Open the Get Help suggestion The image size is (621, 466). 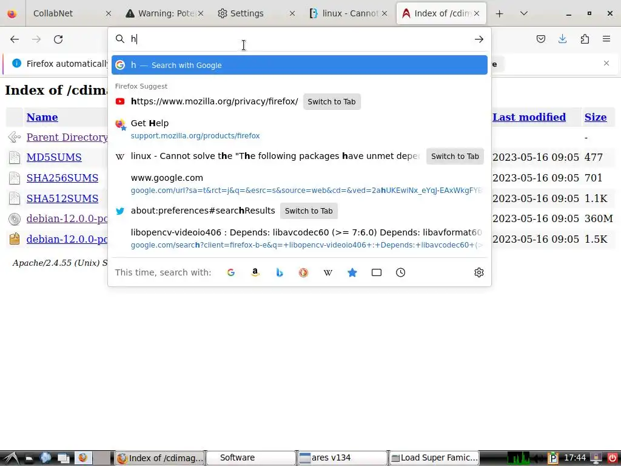(300, 129)
